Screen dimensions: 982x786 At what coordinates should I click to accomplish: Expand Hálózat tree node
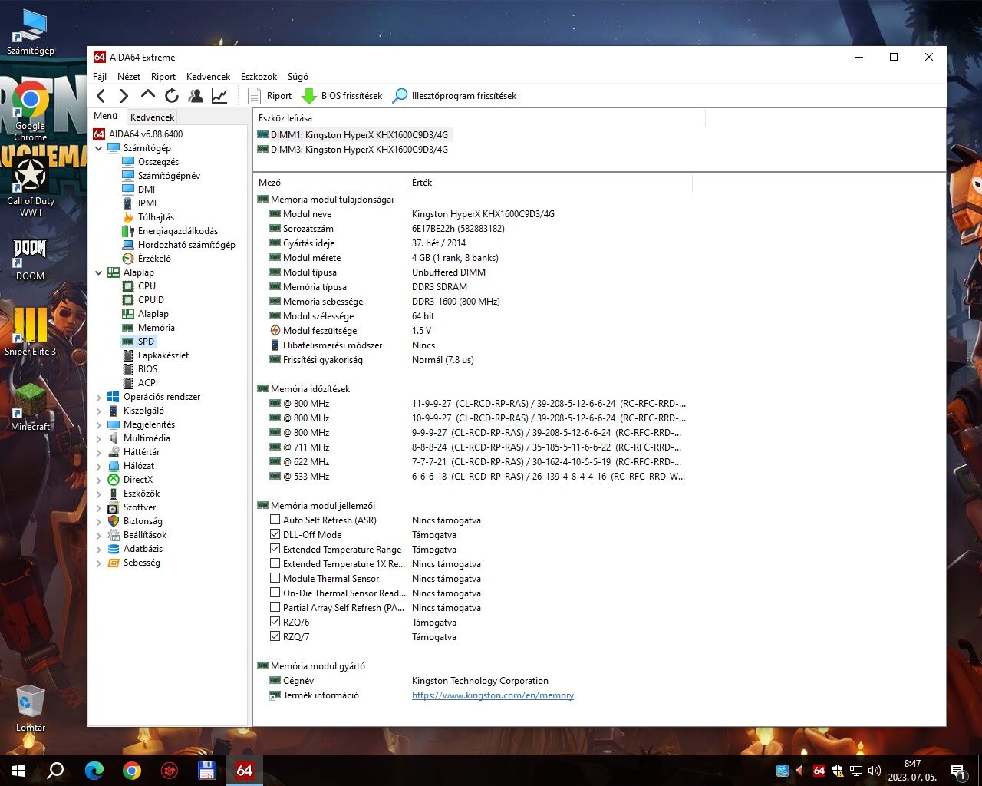(x=98, y=467)
